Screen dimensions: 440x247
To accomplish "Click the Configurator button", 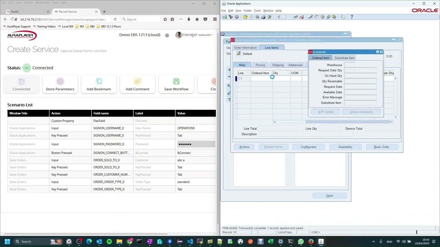I will click(x=308, y=147).
